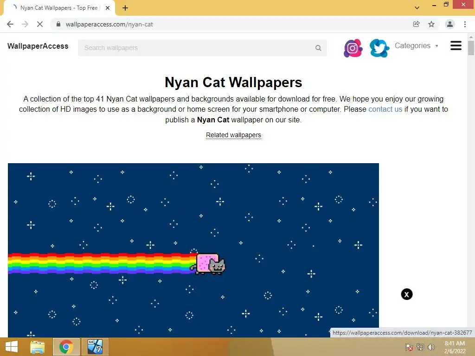475x356 pixels.
Task: Open the 64-bit 7 taskbar app
Action: tap(95, 347)
